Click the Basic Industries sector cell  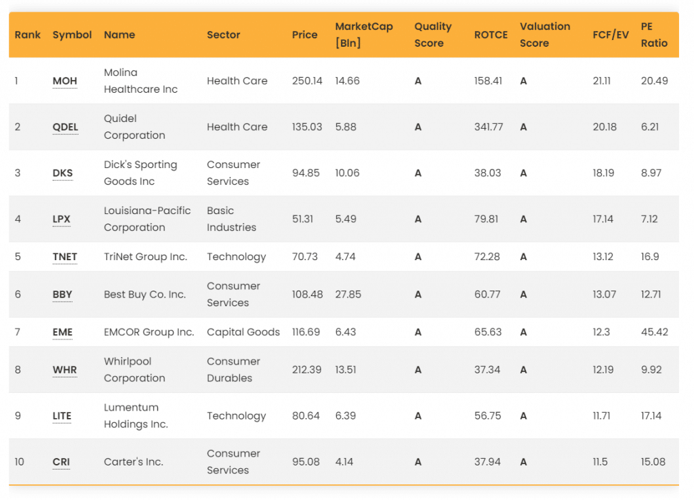232,219
